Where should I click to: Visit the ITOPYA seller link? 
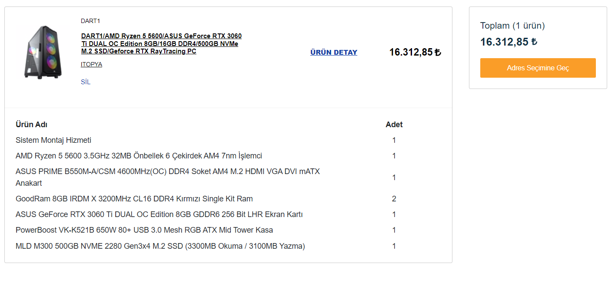point(91,64)
